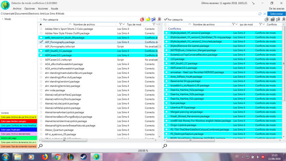
Task: Expand the Mods tree node
Action: point(3,19)
